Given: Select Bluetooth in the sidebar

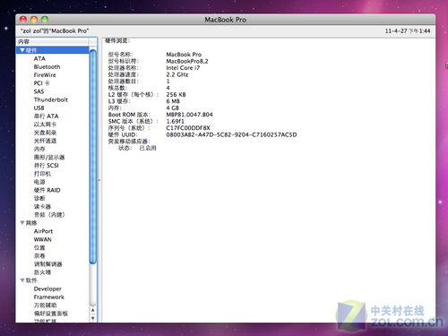Looking at the screenshot, I should pyautogui.click(x=47, y=66).
